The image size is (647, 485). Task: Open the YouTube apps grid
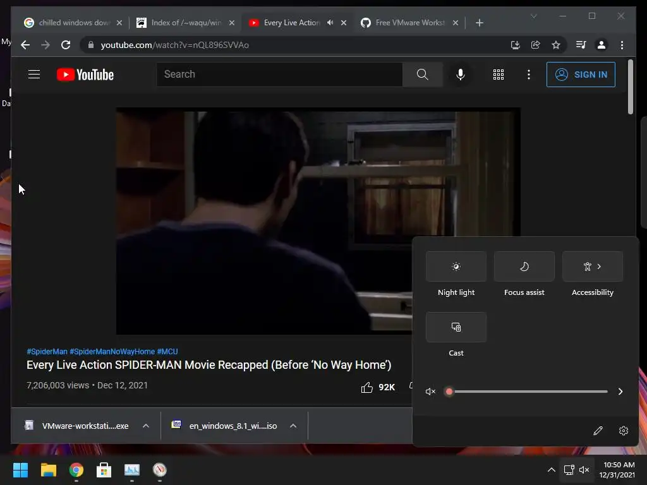click(499, 75)
